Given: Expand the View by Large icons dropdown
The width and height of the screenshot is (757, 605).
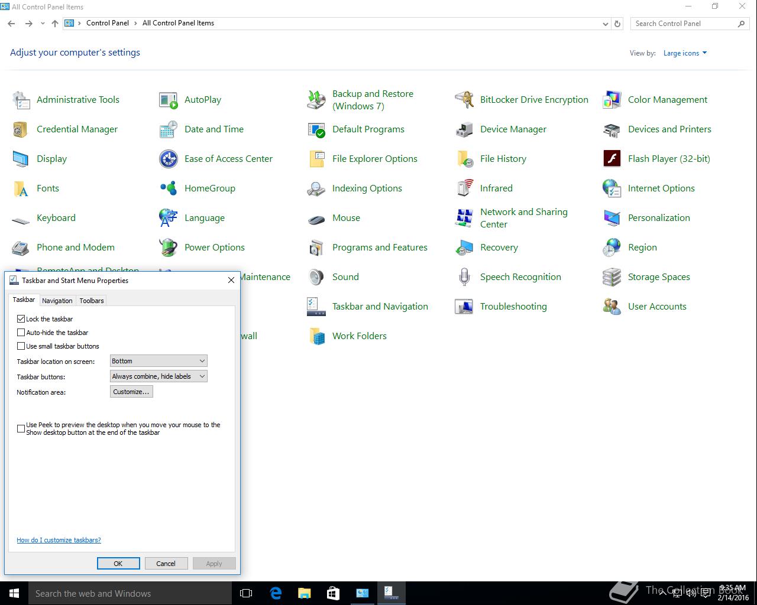Looking at the screenshot, I should click(x=685, y=53).
